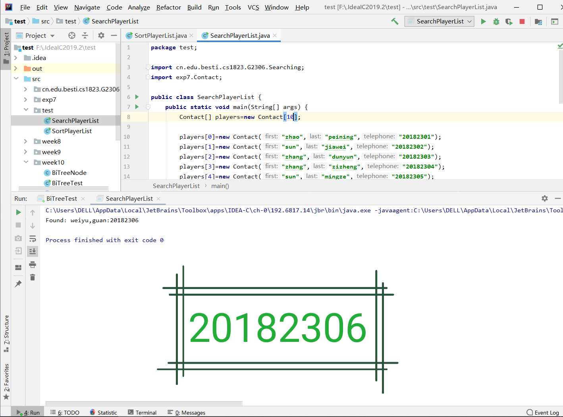Close the SortPlayerList.java tab
The image size is (563, 417).
coord(191,35)
